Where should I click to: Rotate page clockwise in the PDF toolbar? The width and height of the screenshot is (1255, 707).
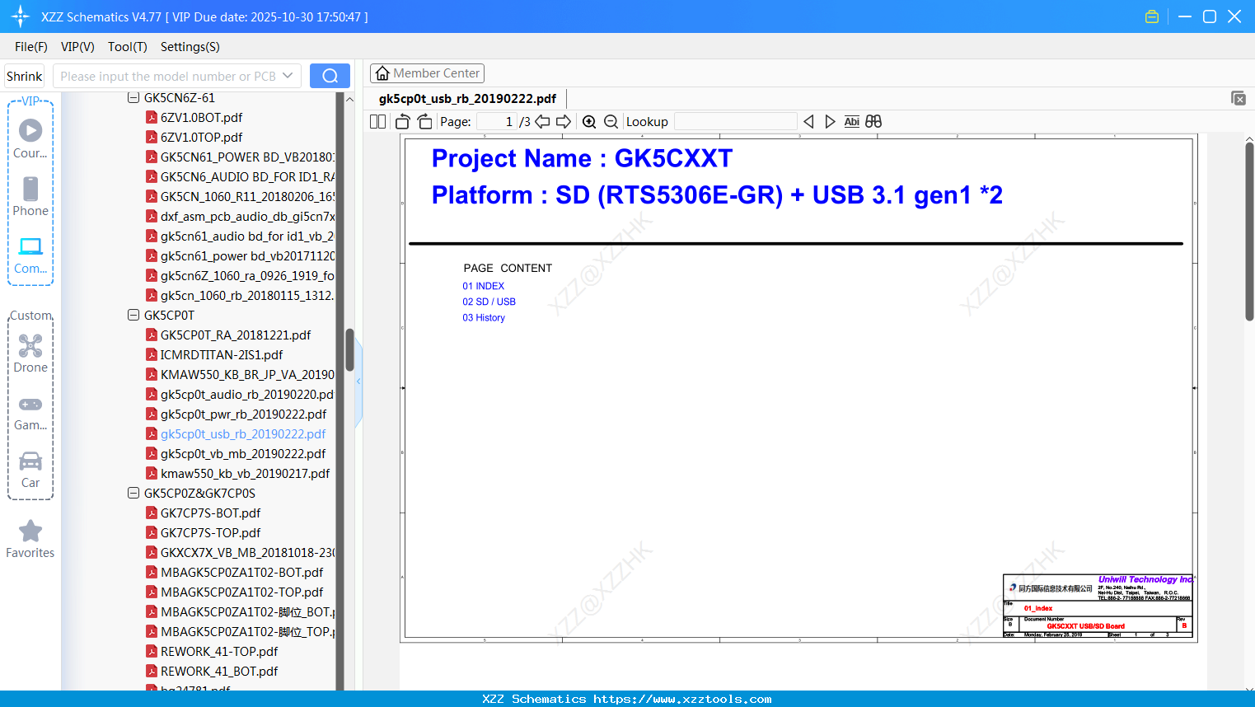click(x=424, y=122)
